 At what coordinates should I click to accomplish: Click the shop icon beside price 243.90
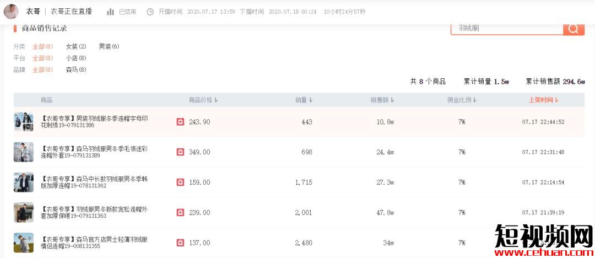[180, 122]
